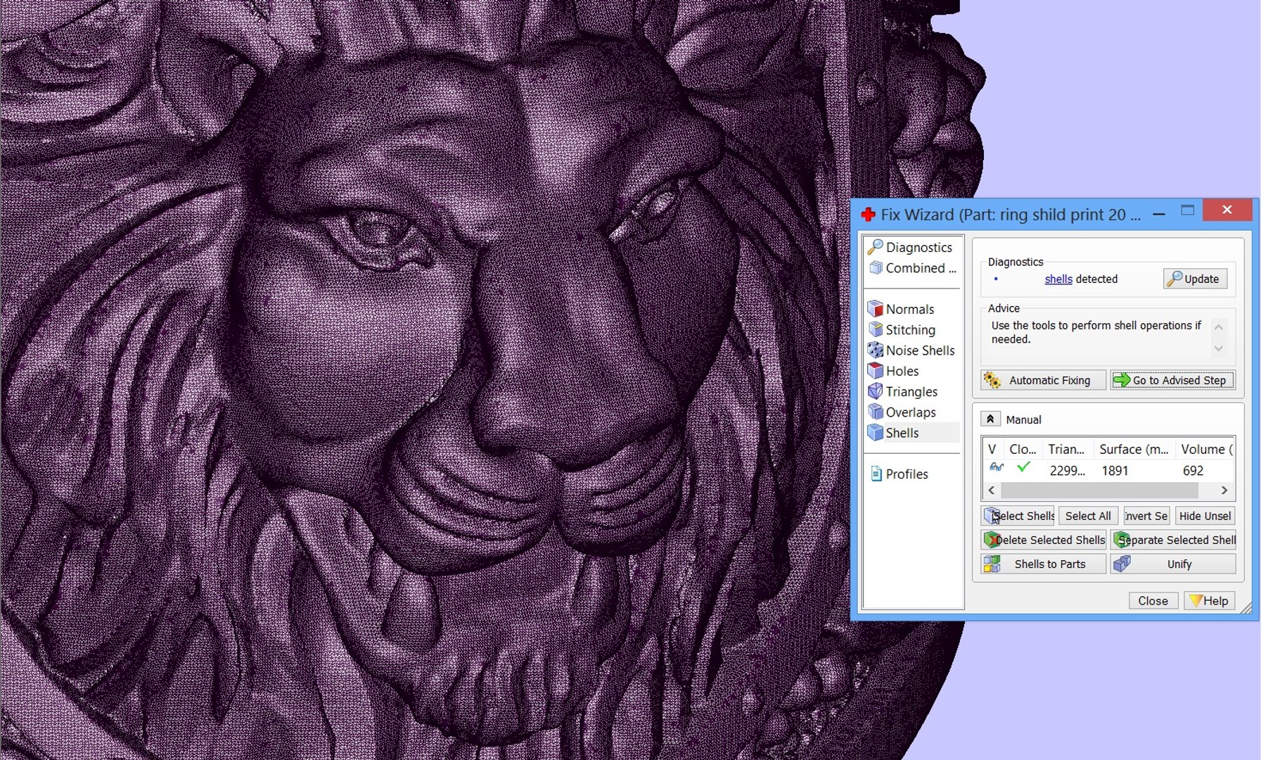Close the Fix Wizard via Close button
Image resolution: width=1261 pixels, height=760 pixels.
[1153, 600]
